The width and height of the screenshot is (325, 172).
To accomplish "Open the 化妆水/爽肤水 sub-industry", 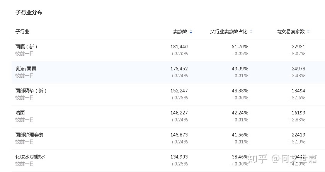I will coord(31,157).
